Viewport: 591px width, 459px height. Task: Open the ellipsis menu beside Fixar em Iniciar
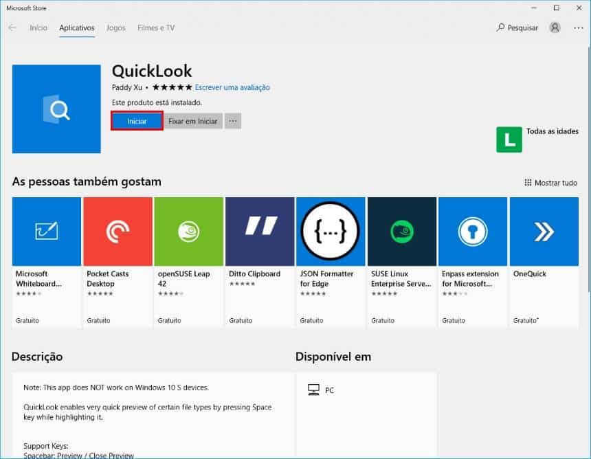tap(233, 121)
